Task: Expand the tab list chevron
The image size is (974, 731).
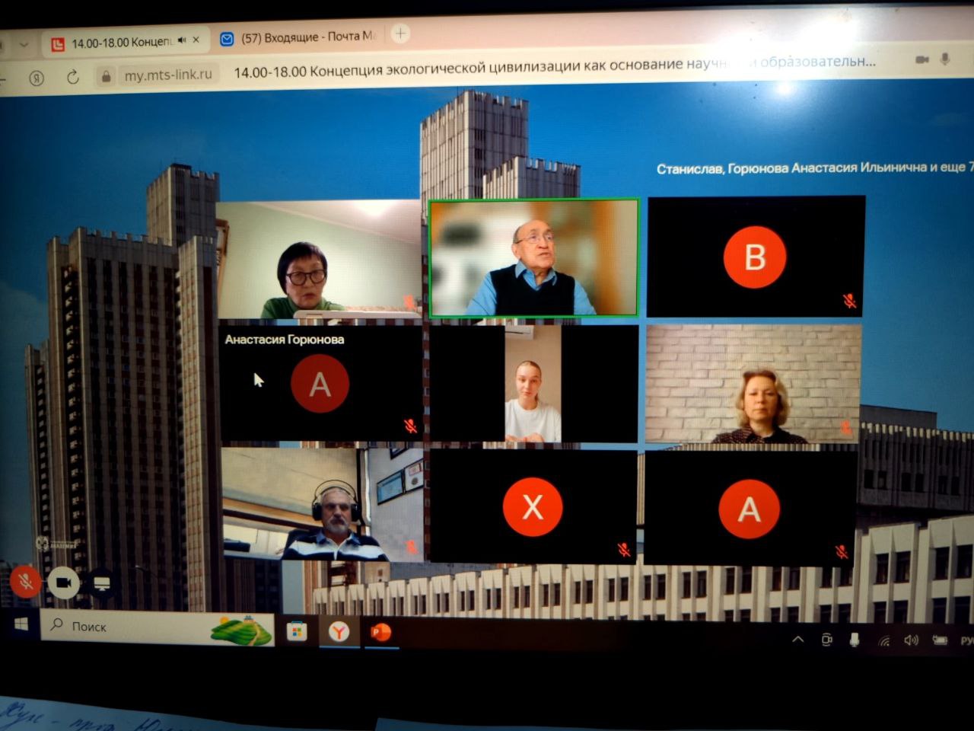Action: pyautogui.click(x=23, y=45)
